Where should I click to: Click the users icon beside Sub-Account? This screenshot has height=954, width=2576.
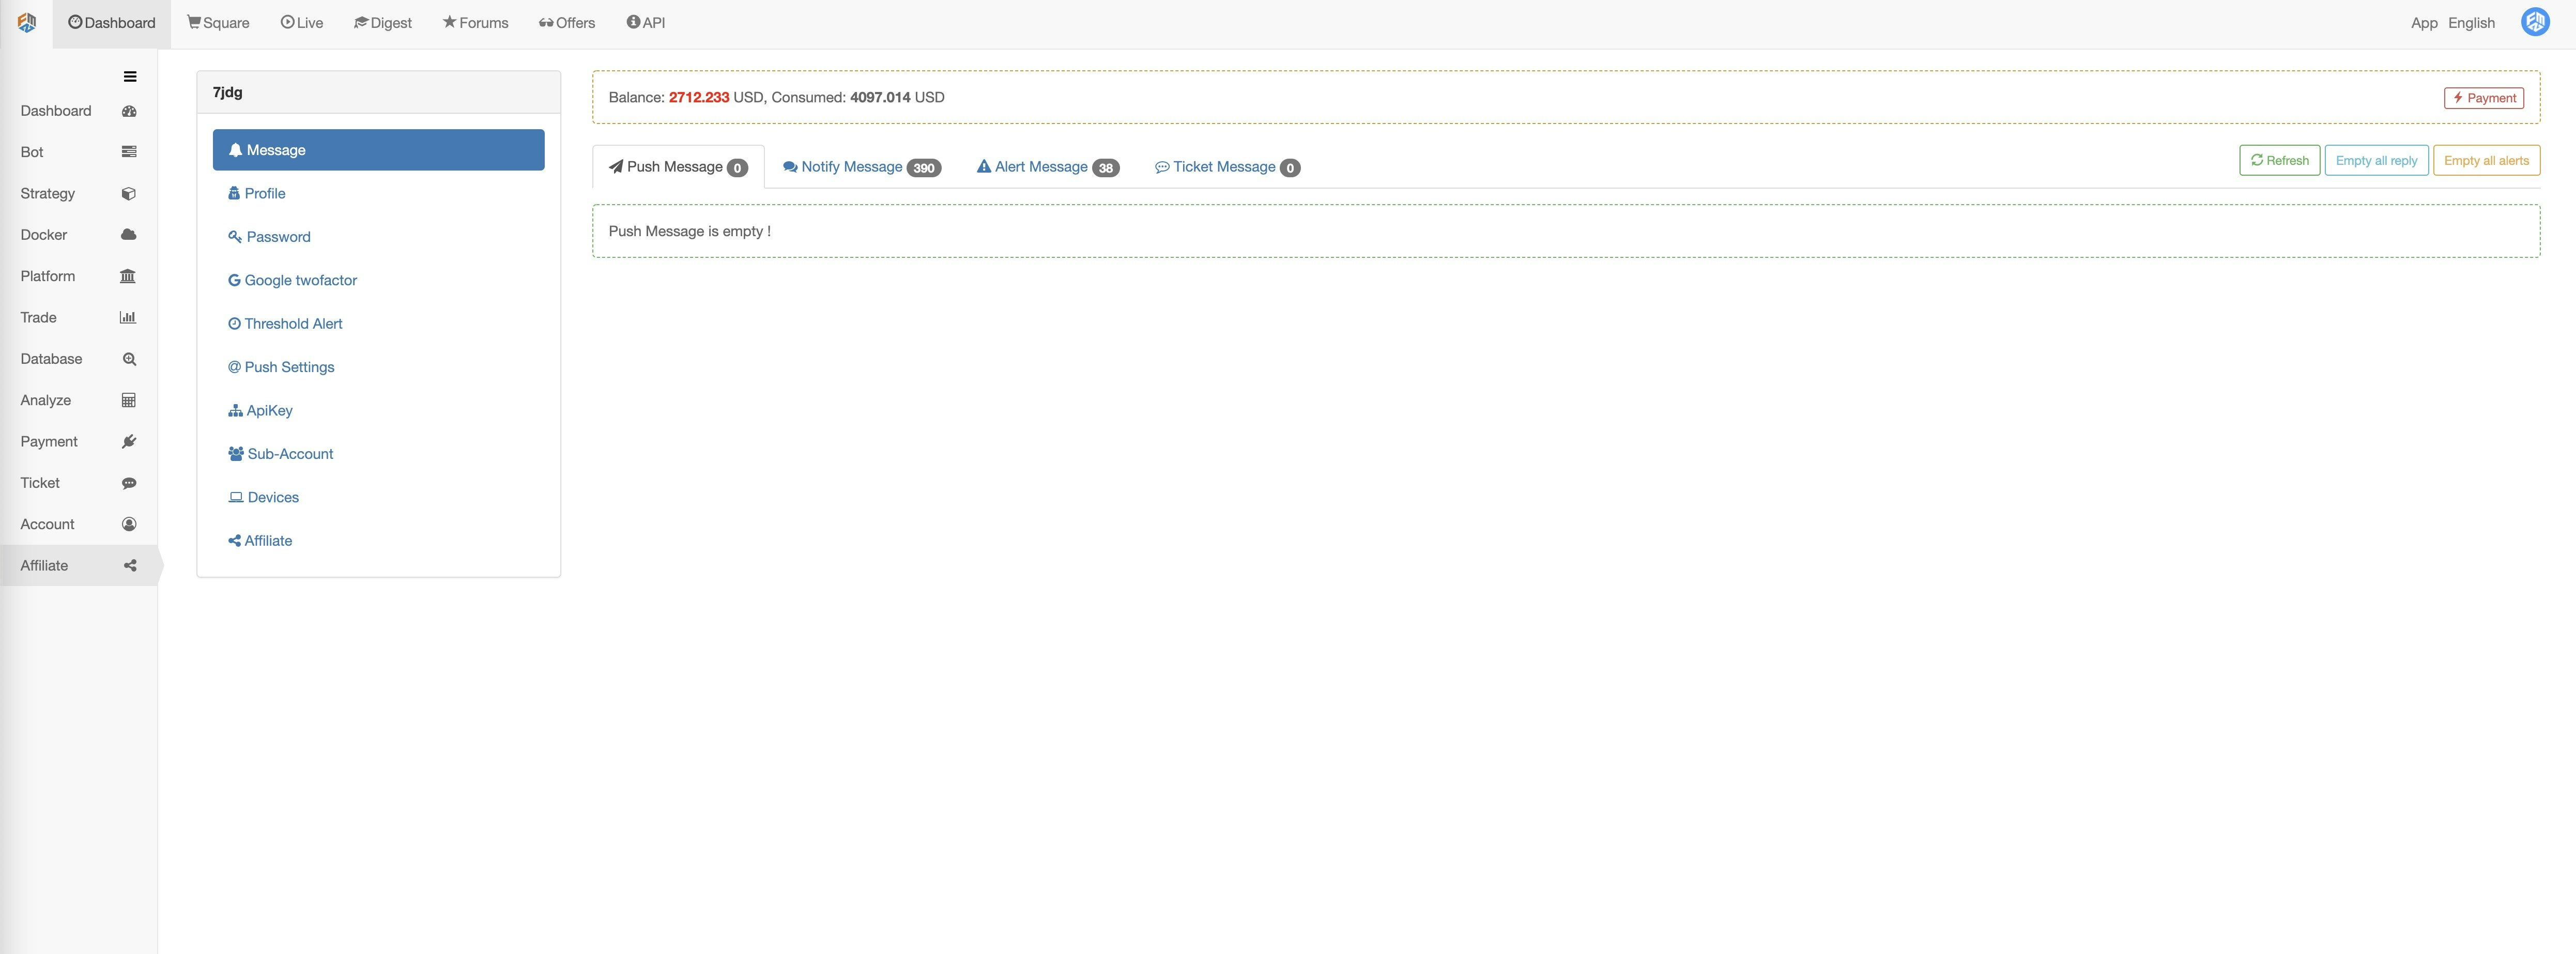236,454
